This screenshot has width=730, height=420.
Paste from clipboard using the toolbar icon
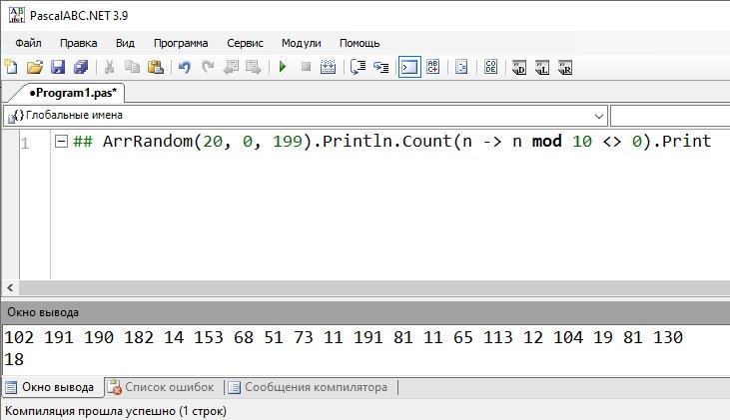[x=156, y=67]
